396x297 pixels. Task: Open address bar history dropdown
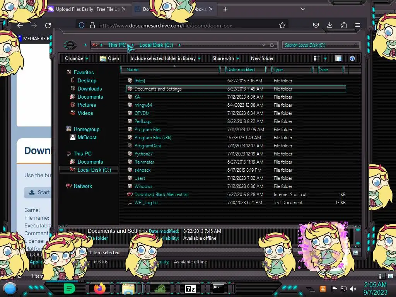[x=263, y=45]
